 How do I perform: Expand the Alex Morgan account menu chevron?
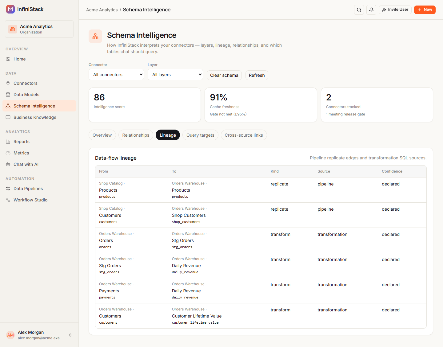[70, 335]
